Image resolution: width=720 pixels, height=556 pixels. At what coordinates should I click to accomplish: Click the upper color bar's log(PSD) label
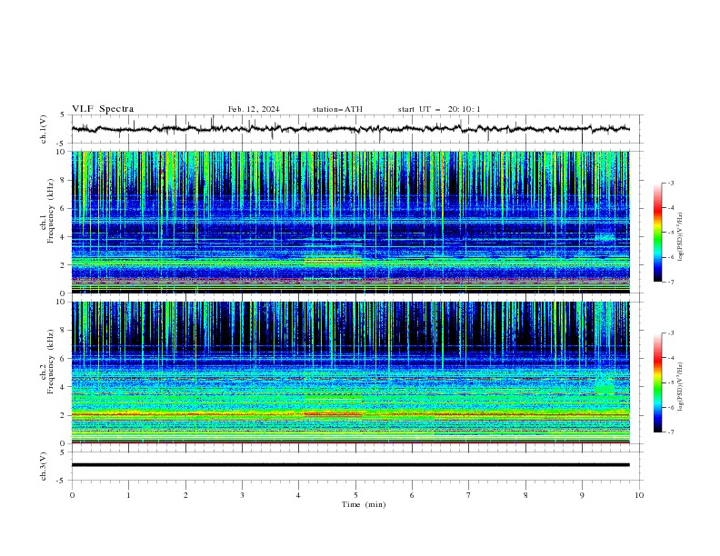coord(681,237)
